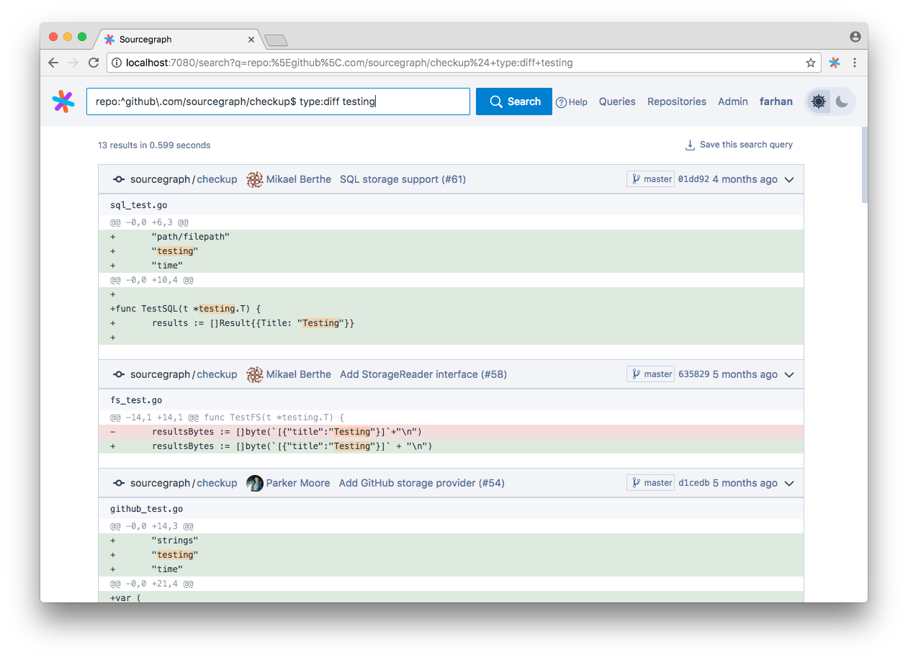Expand the Add StorageReader interface result
Viewport: 908px width, 660px height.
pos(789,374)
